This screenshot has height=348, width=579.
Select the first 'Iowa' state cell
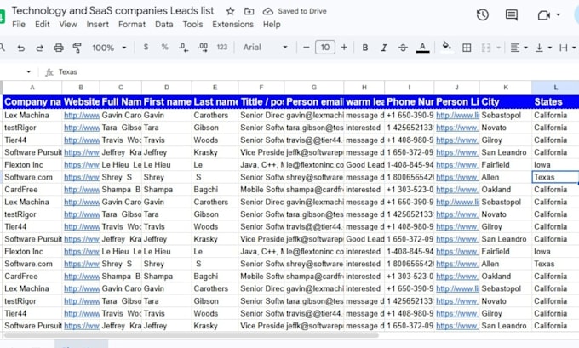[x=555, y=165]
